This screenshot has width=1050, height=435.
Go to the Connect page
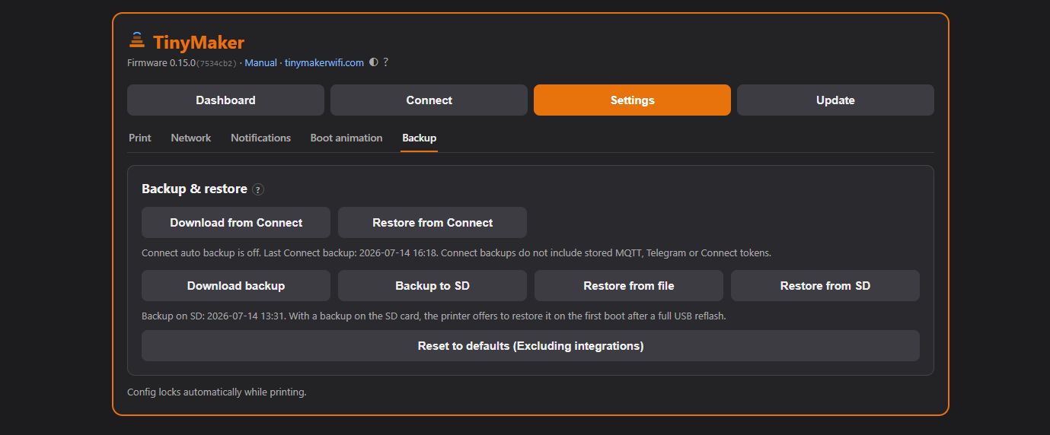pyautogui.click(x=429, y=100)
